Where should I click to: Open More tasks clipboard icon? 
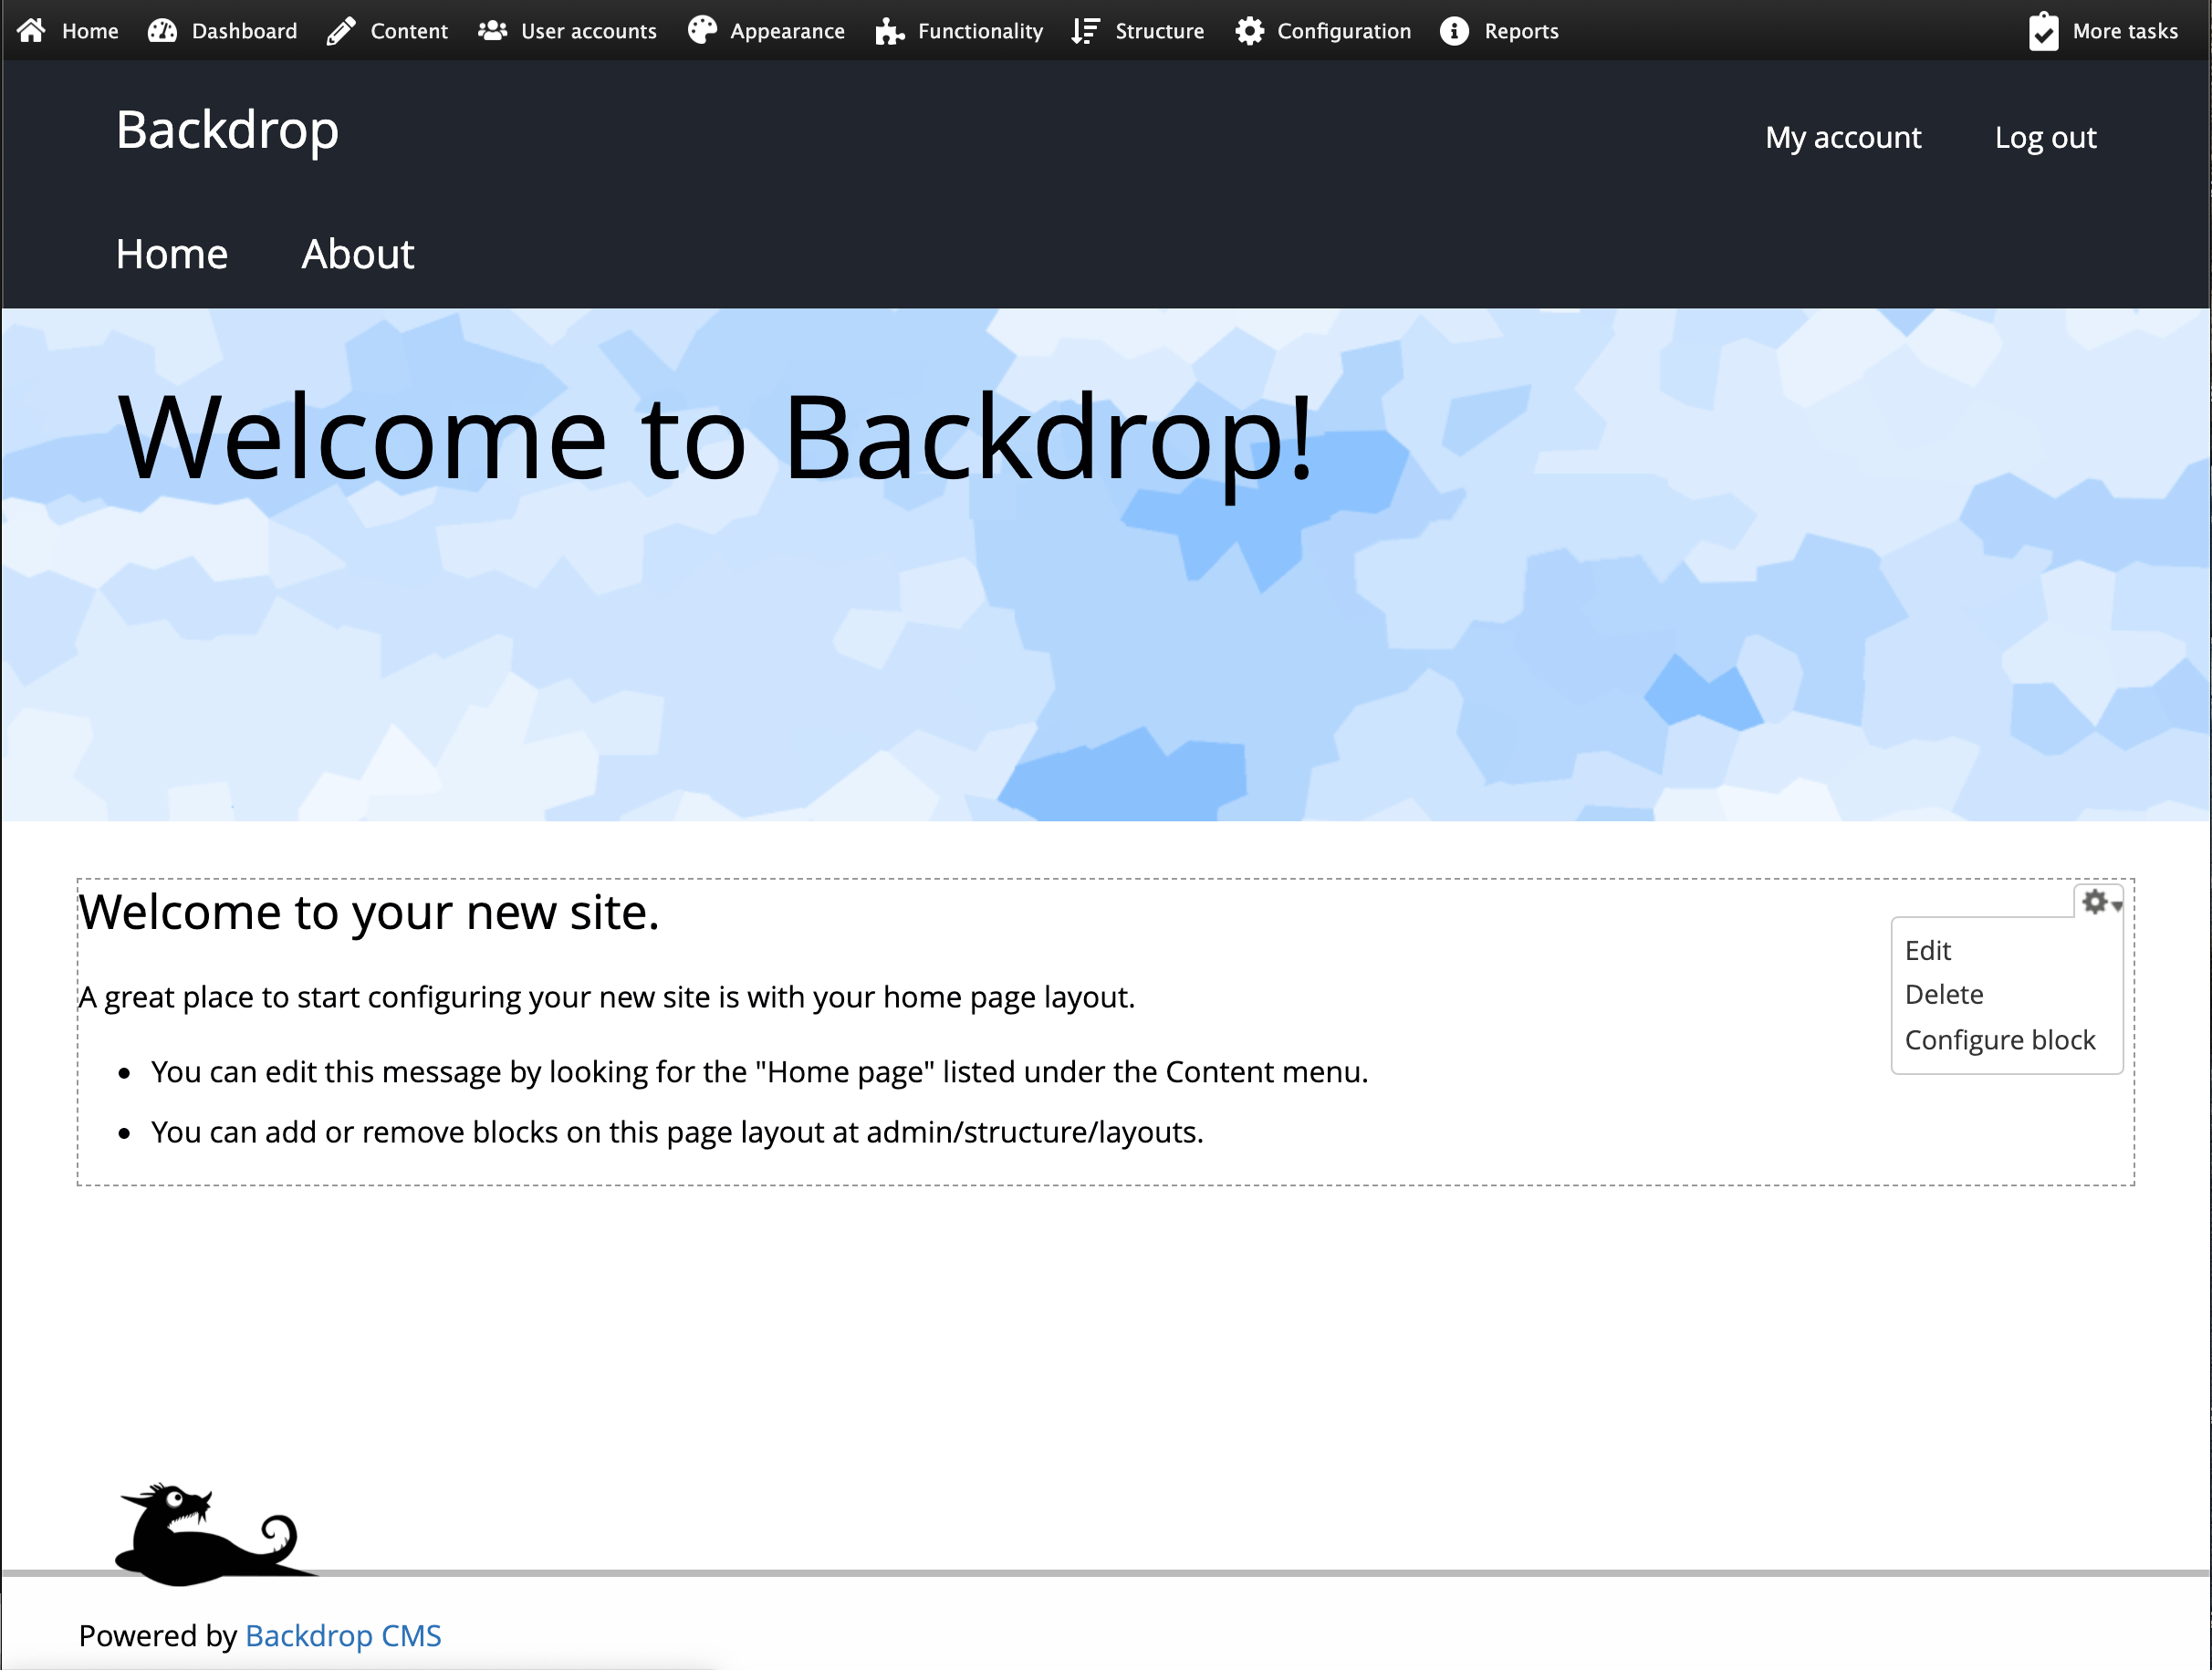pos(2043,31)
